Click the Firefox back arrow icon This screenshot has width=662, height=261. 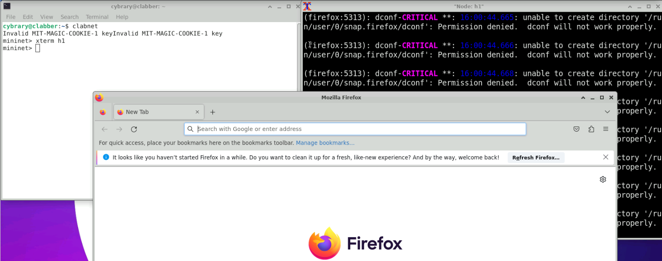coord(104,129)
